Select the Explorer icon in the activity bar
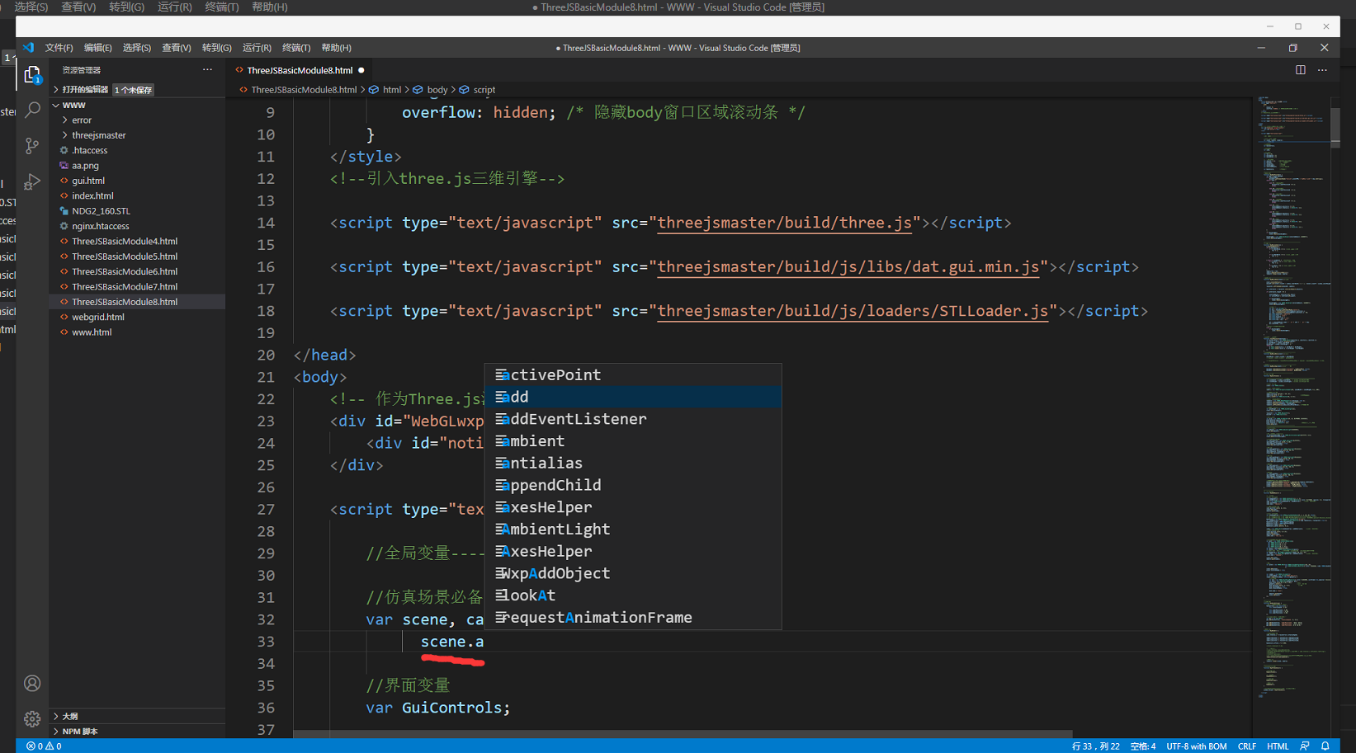Image resolution: width=1356 pixels, height=753 pixels. click(x=32, y=73)
